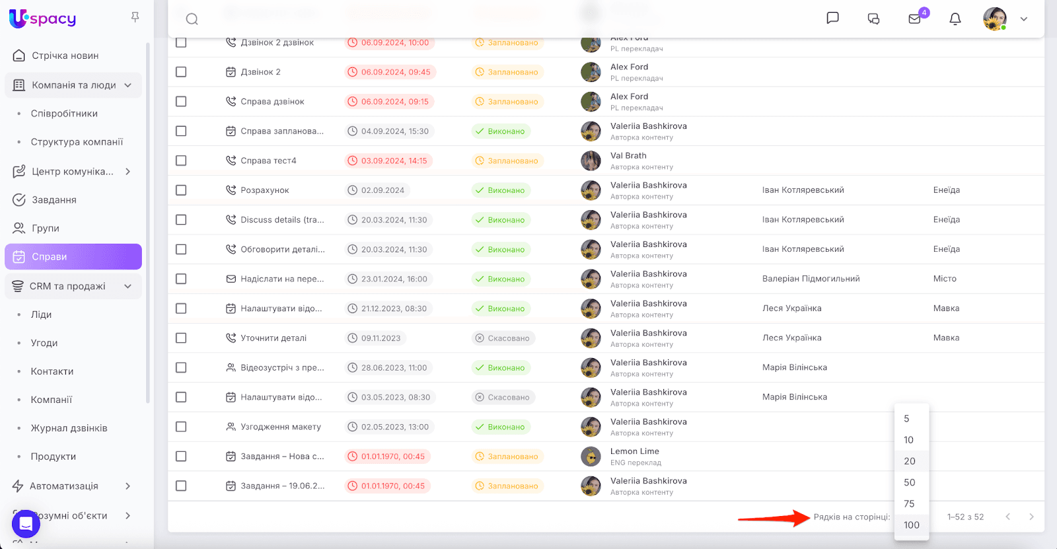Expand the Розумні об'єкти menu
The image size is (1057, 549).
[x=128, y=515]
